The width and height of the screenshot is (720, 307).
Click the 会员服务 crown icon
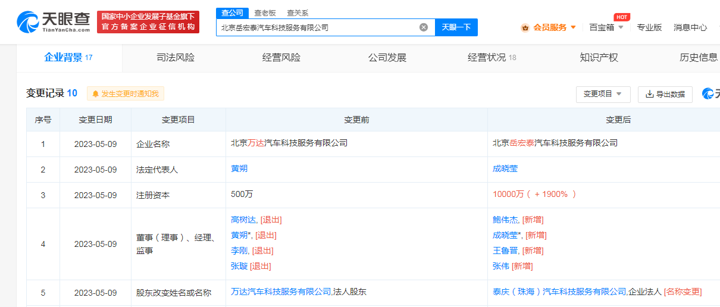pyautogui.click(x=525, y=27)
